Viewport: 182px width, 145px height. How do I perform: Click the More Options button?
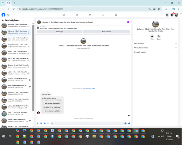click(106, 32)
